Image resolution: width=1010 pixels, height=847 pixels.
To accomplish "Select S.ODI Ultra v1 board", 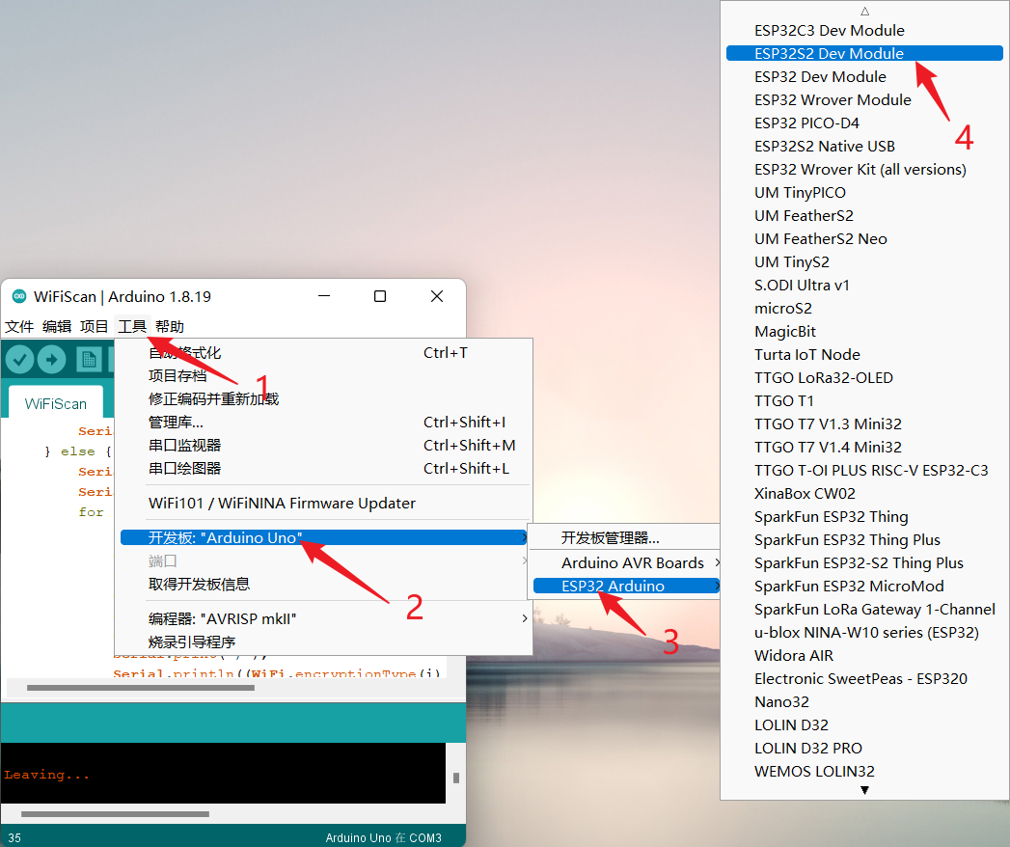I will pyautogui.click(x=864, y=286).
